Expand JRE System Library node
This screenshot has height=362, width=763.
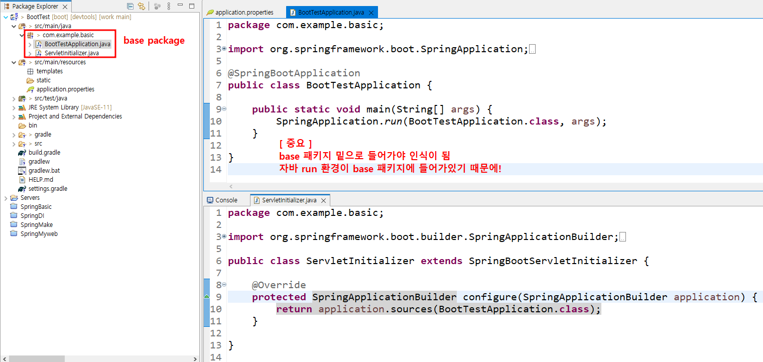click(14, 107)
